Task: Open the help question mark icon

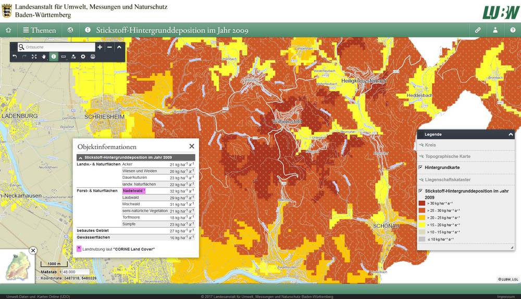Action: 513,30
